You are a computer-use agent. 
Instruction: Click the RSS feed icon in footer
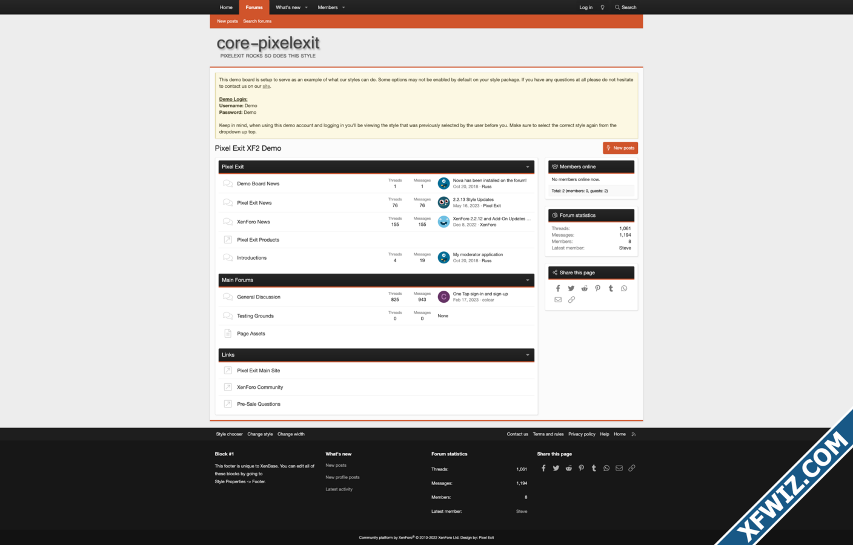coord(634,434)
